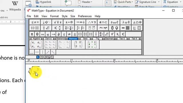Image resolution: width=183 pixels, height=103 pixels.
Task: Open the MathType File menu
Action: point(29,16)
